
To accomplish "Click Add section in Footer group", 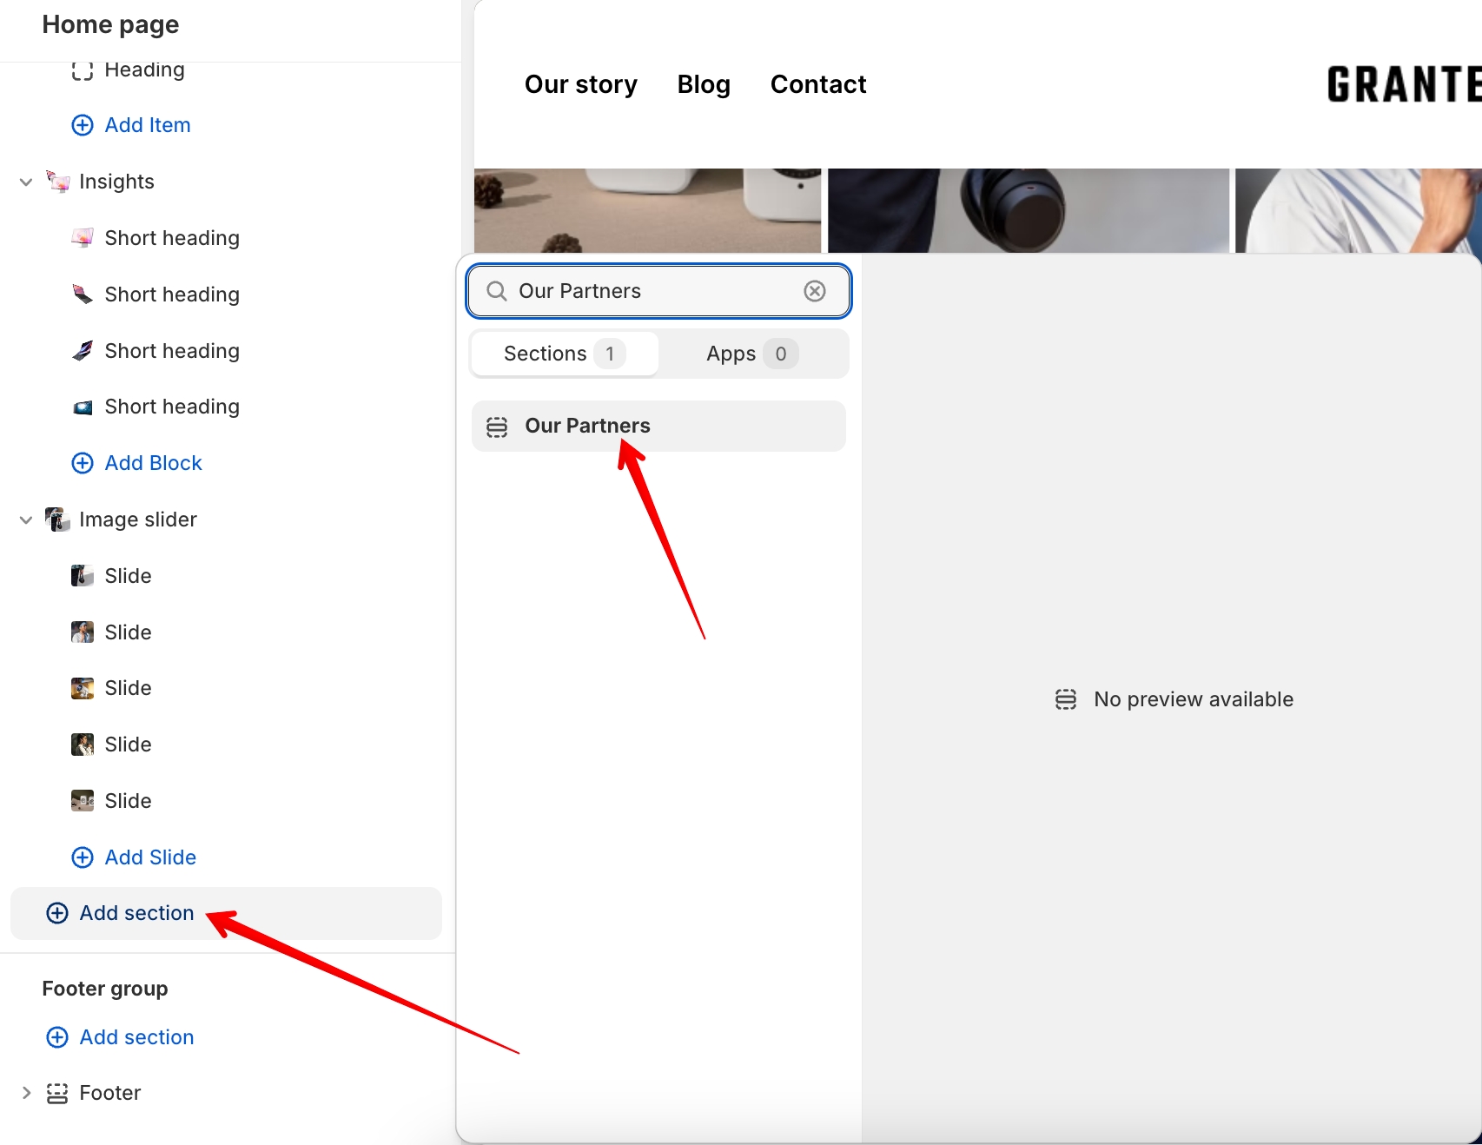I will pyautogui.click(x=136, y=1037).
